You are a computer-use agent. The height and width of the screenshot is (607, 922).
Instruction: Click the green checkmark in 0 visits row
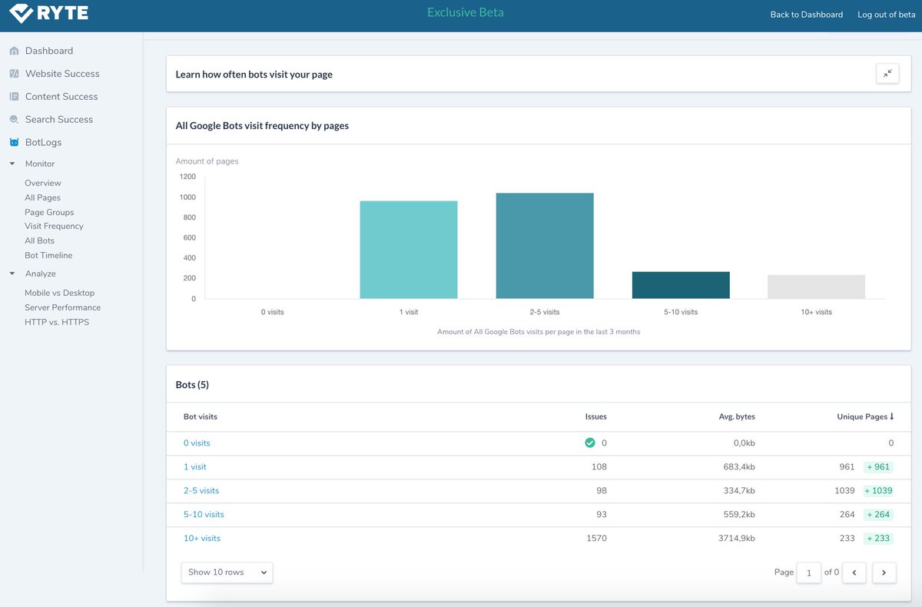pos(590,443)
